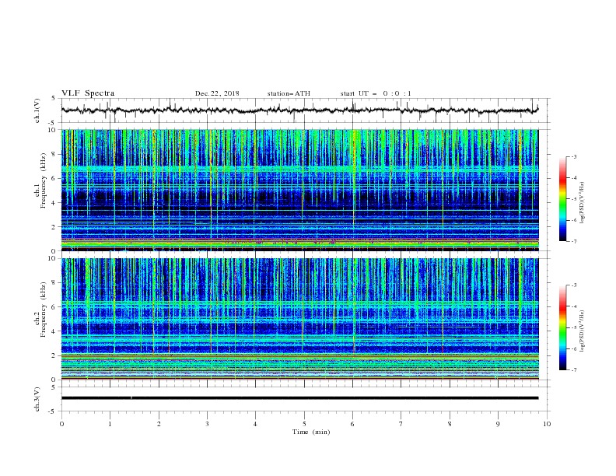The image size is (616, 476).
Task: Click the 'ch.3(V)' axis label
Action: click(37, 399)
